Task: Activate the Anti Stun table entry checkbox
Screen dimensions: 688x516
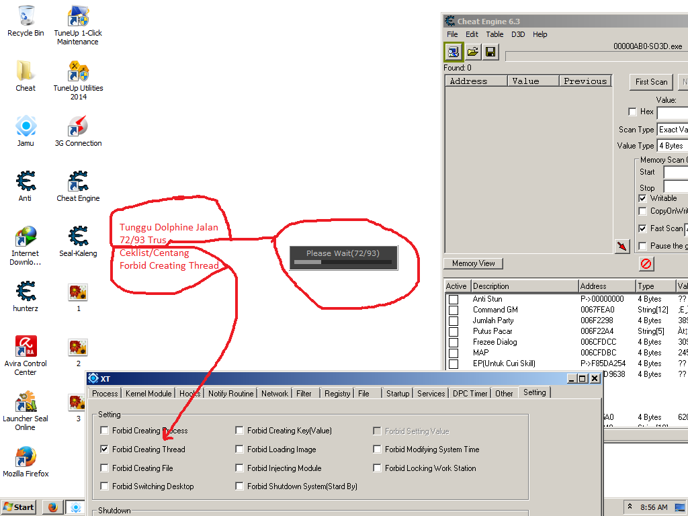Action: tap(454, 299)
